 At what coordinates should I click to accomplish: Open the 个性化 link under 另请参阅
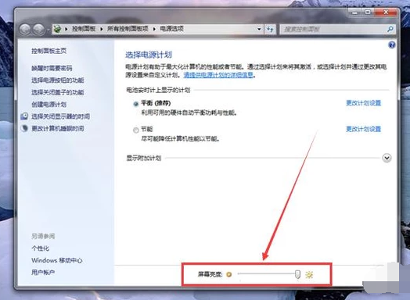click(40, 248)
